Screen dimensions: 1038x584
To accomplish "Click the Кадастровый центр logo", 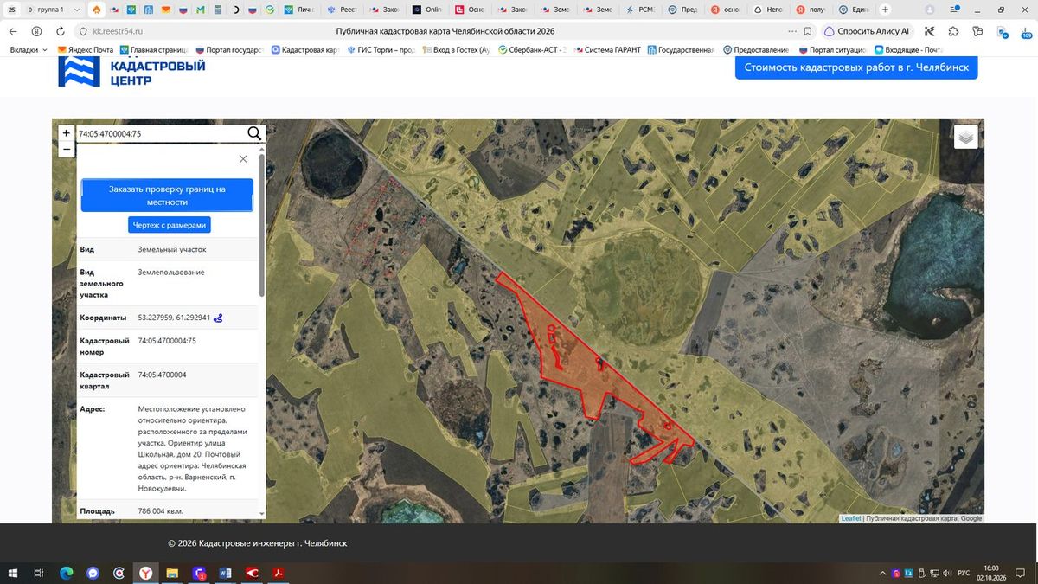I will click(132, 72).
